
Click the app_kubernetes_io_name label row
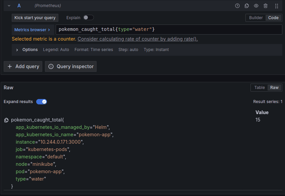64,135
